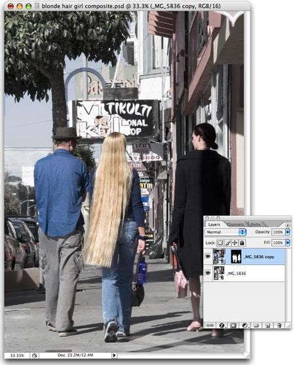Switch to the Paths tab
Image resolution: width=295 pixels, height=365 pixels.
(x=256, y=224)
